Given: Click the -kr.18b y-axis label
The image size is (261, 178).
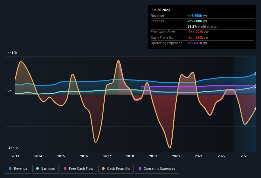Looking at the screenshot, I should click(13, 148).
